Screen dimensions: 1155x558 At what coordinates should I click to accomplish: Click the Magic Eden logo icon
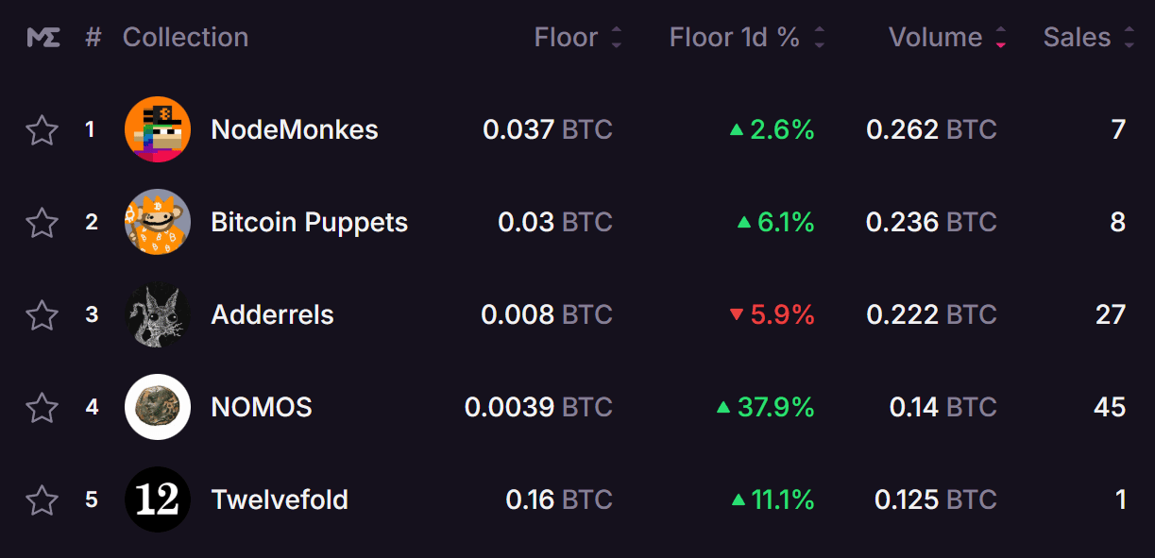42,38
